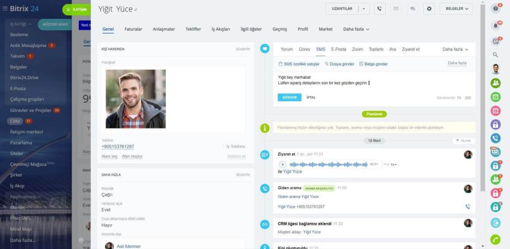Click the contact photo of Yiğit Yüce
Viewport: 510px width, 249px height.
pos(135,99)
